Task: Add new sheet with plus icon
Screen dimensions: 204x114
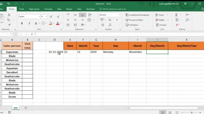Action: (x=26, y=108)
